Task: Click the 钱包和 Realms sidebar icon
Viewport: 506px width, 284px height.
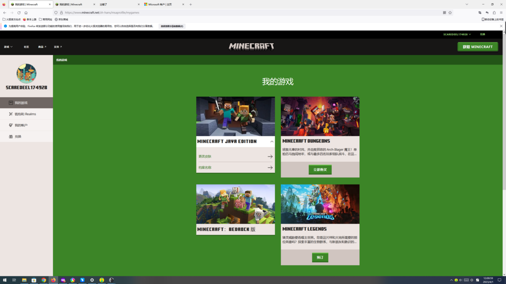Action: pos(11,114)
